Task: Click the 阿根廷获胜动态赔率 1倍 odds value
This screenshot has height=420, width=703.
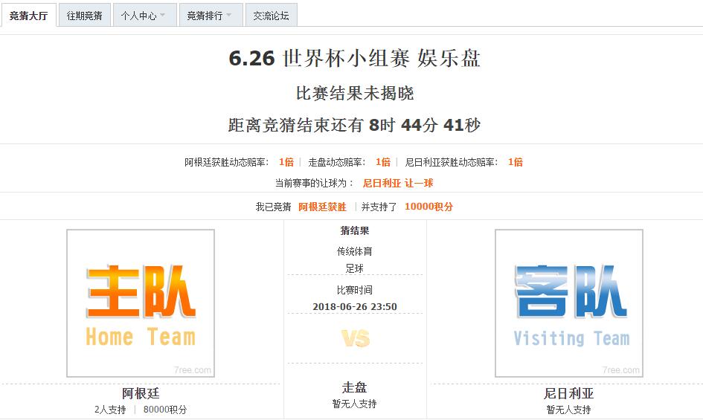Action: [x=286, y=162]
